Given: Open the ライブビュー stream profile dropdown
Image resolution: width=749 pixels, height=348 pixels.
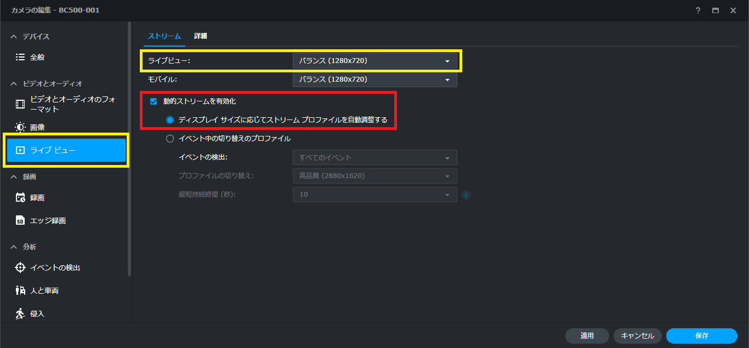Looking at the screenshot, I should [x=375, y=61].
